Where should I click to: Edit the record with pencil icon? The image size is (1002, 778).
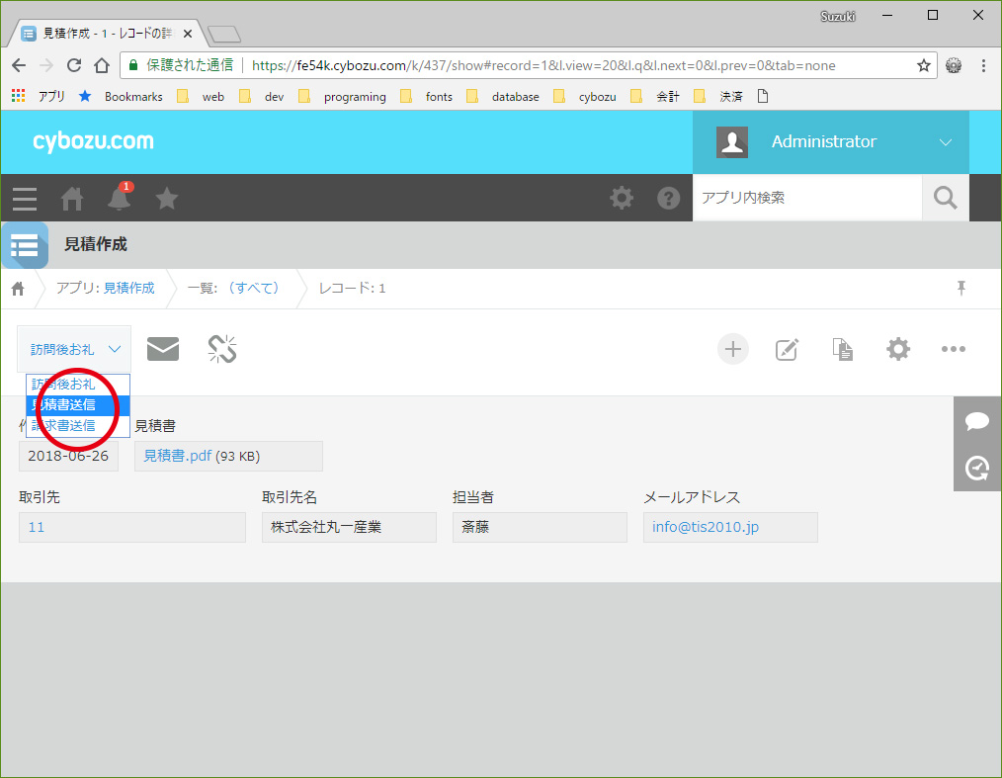click(x=788, y=349)
